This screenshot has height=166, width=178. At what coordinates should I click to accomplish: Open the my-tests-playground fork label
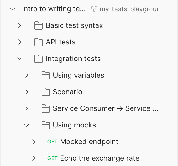(x=129, y=9)
